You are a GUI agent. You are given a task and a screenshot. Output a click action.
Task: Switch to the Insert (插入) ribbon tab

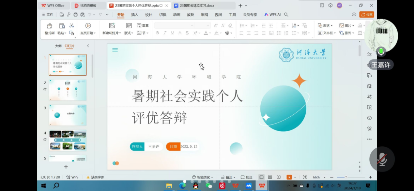[135, 15]
